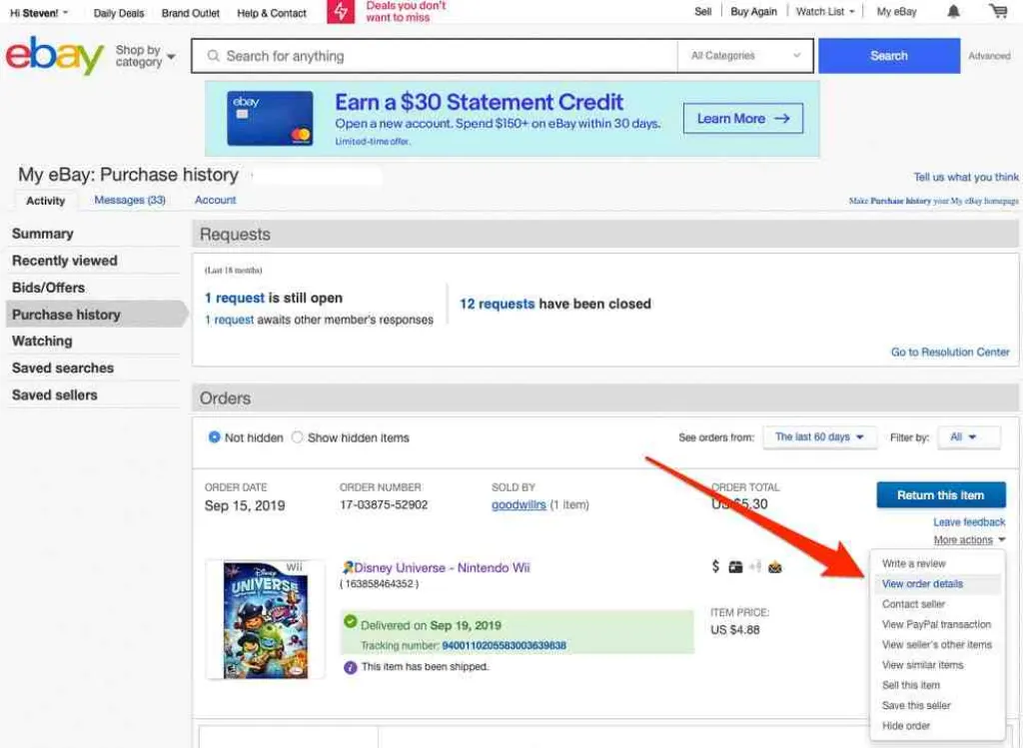Choose View PayPal transaction from menu
1023x748 pixels.
(936, 624)
